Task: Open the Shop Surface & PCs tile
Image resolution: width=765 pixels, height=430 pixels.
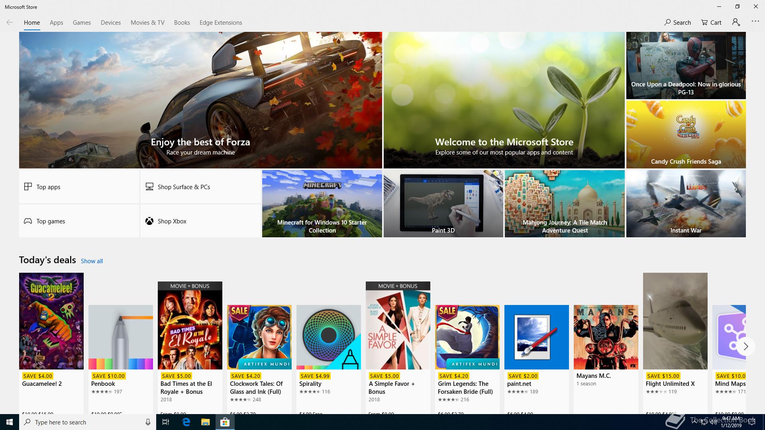Action: point(200,186)
